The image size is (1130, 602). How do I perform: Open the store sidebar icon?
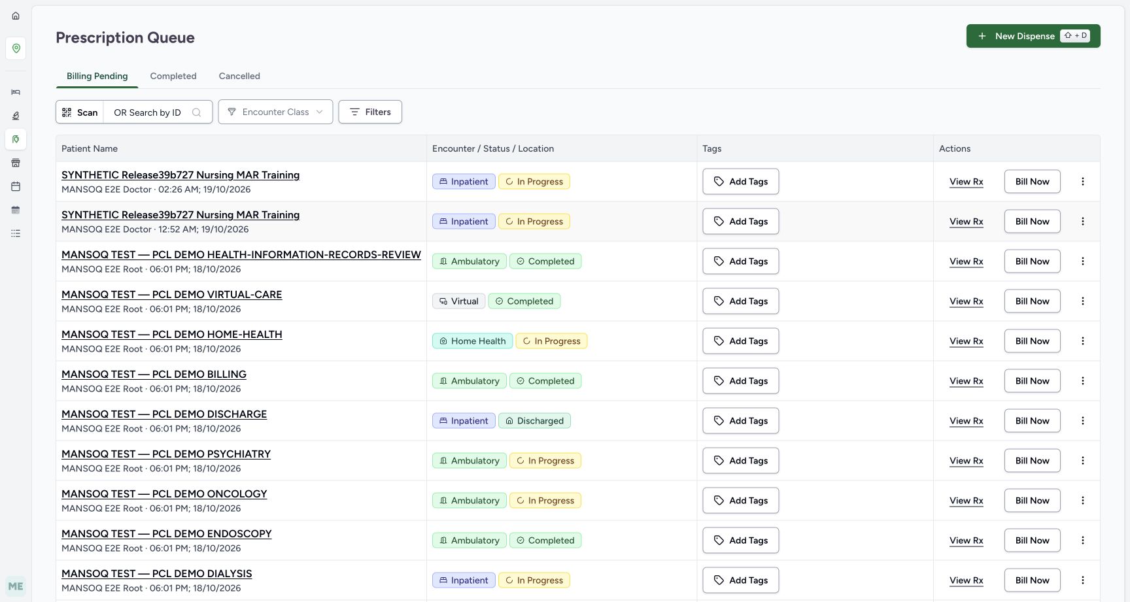tap(16, 163)
